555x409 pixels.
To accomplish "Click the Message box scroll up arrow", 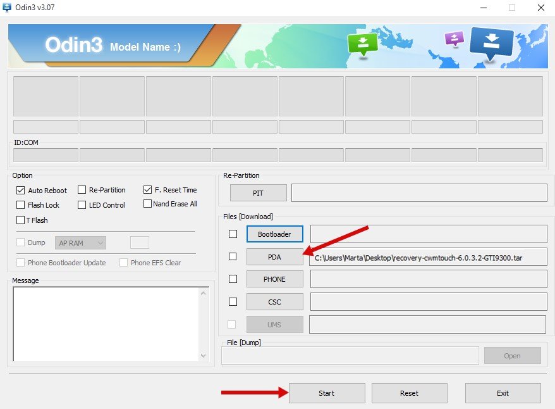I will coord(203,293).
